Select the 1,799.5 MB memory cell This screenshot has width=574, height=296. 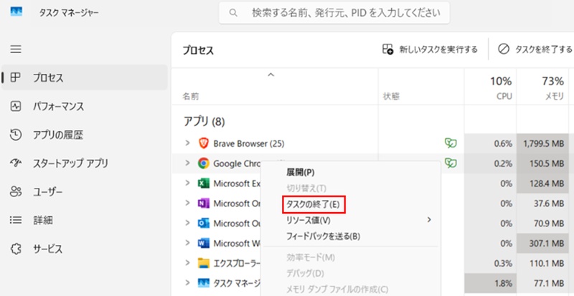542,143
